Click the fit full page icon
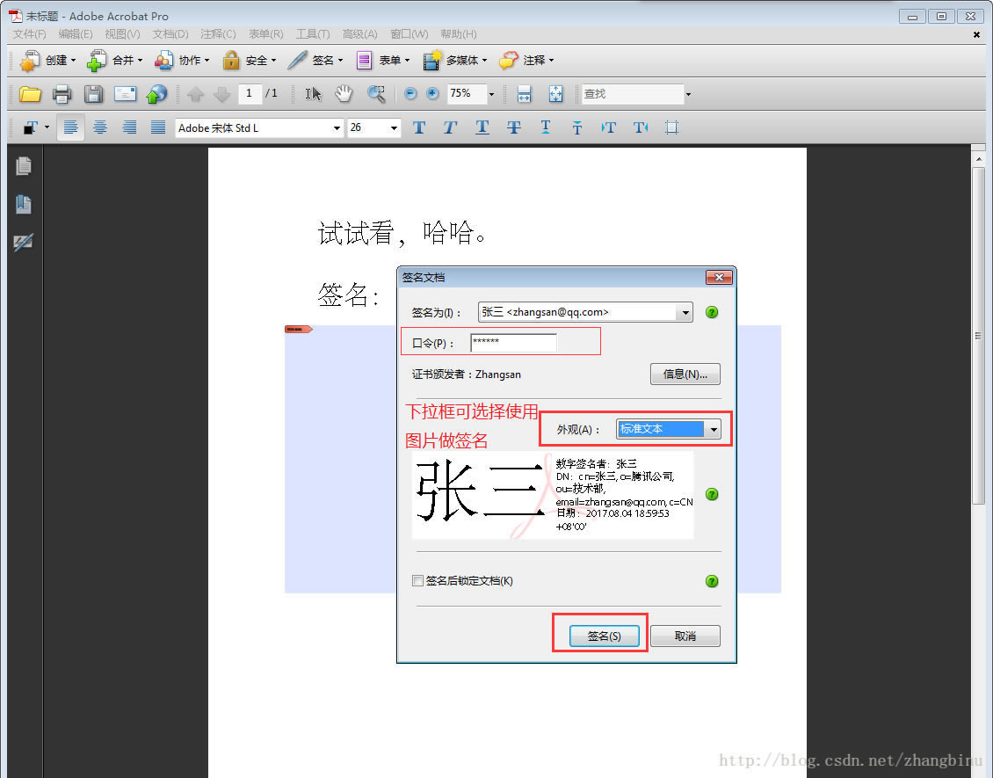Viewport: 993px width, 778px height. coord(555,94)
